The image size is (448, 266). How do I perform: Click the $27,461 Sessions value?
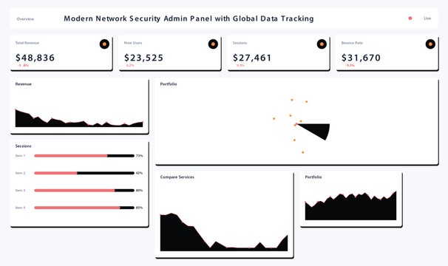252,58
